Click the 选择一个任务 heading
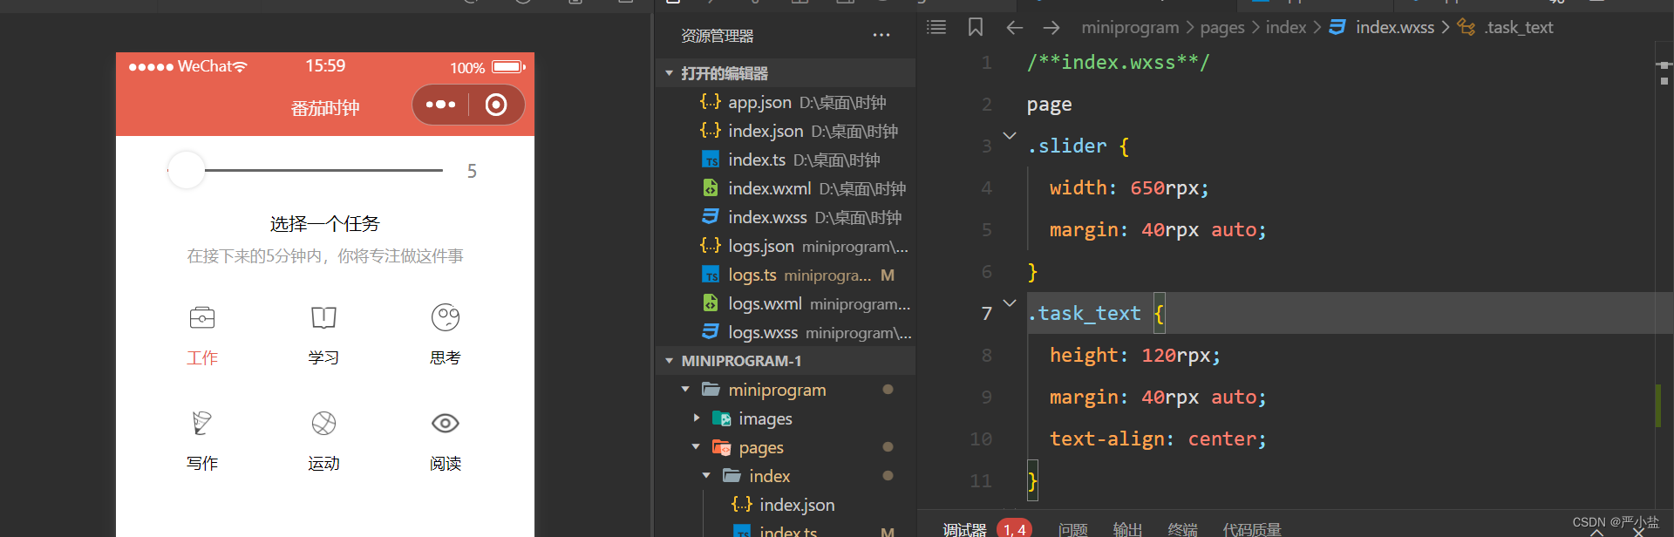The width and height of the screenshot is (1674, 537). pyautogui.click(x=325, y=224)
